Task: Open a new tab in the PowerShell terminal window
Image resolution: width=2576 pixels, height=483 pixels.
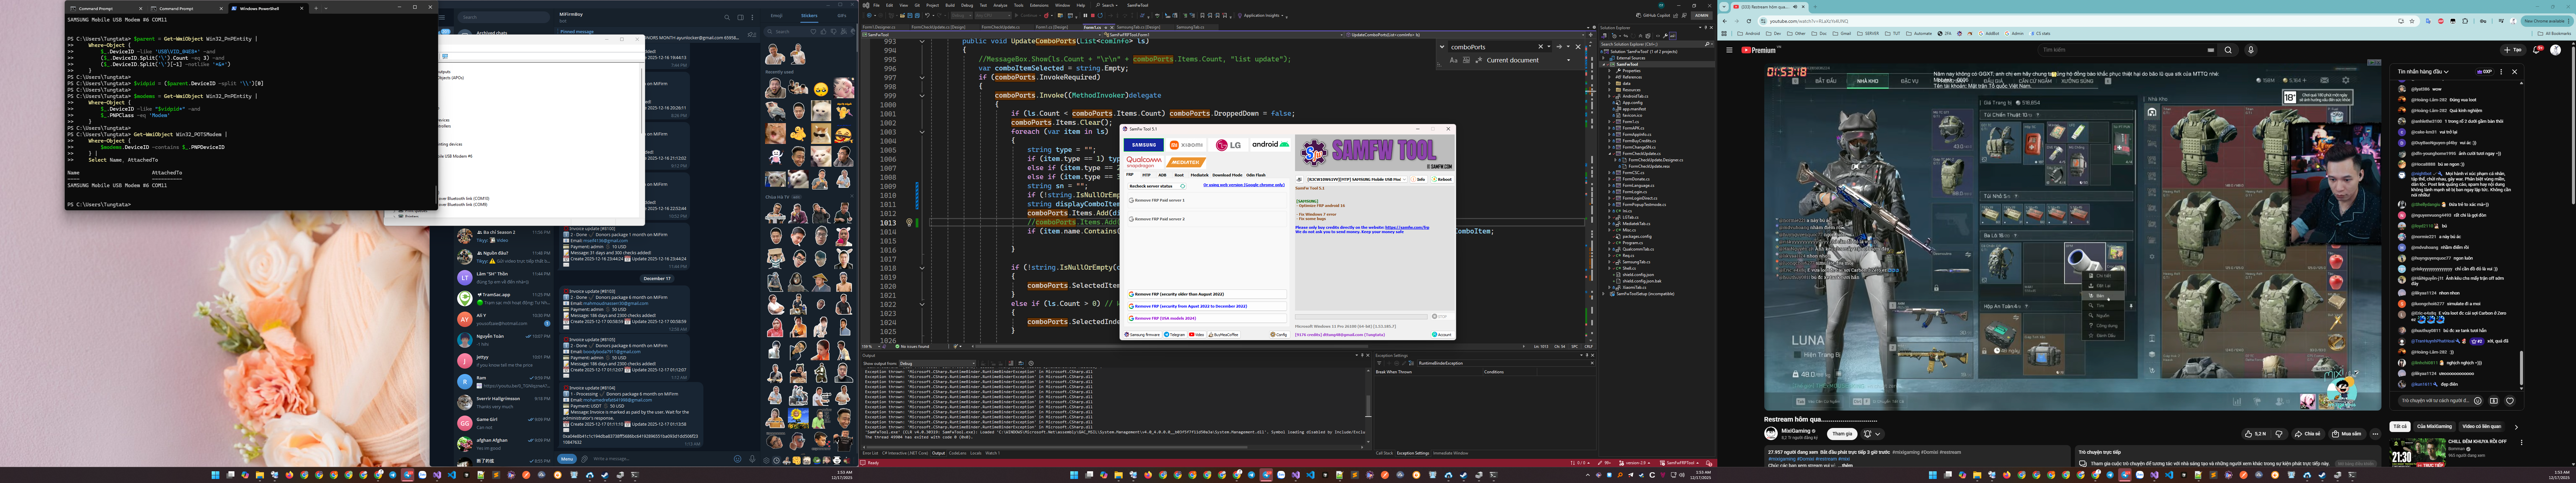Action: 316,8
